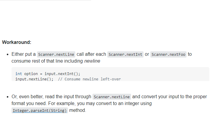Screen dimensions: 212x116
Task: Open the Integer.parseInt(String) documentation link
Action: tap(40, 111)
